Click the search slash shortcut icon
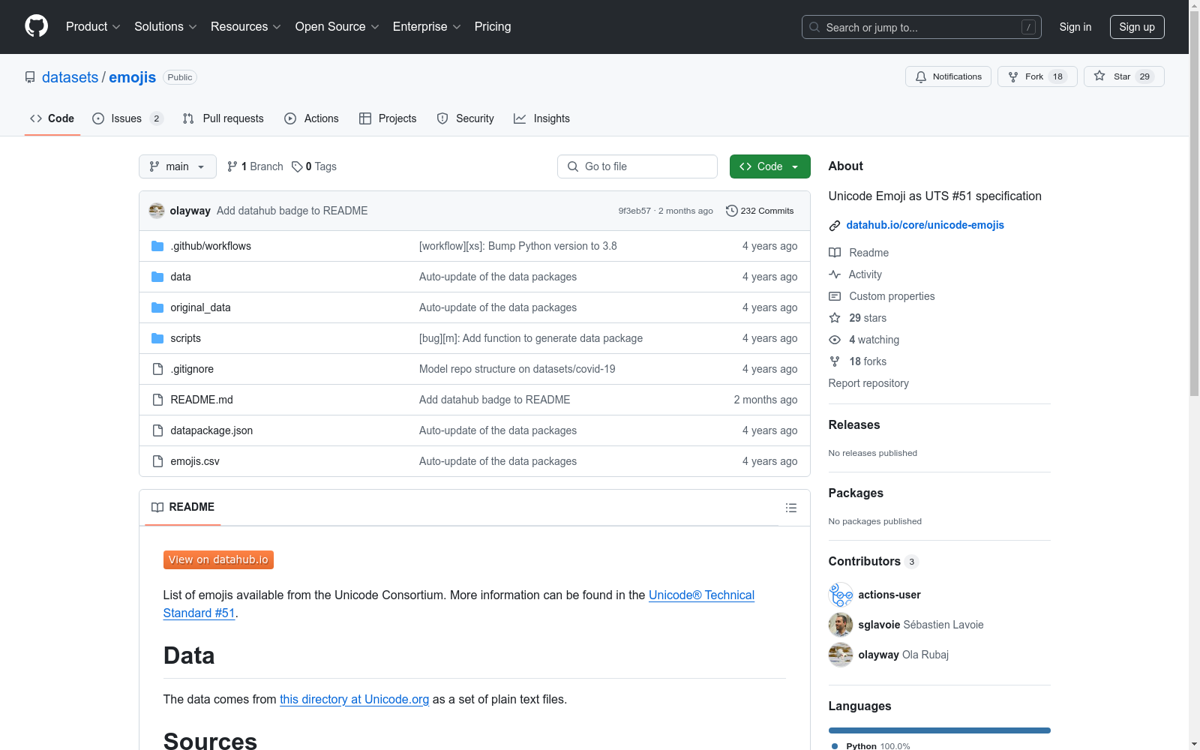 coord(1028,27)
